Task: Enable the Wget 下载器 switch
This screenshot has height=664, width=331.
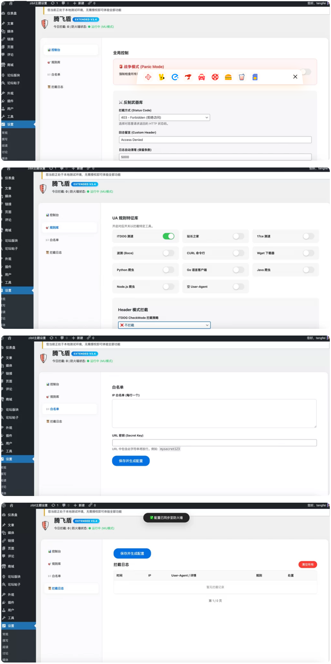Action: [x=308, y=253]
